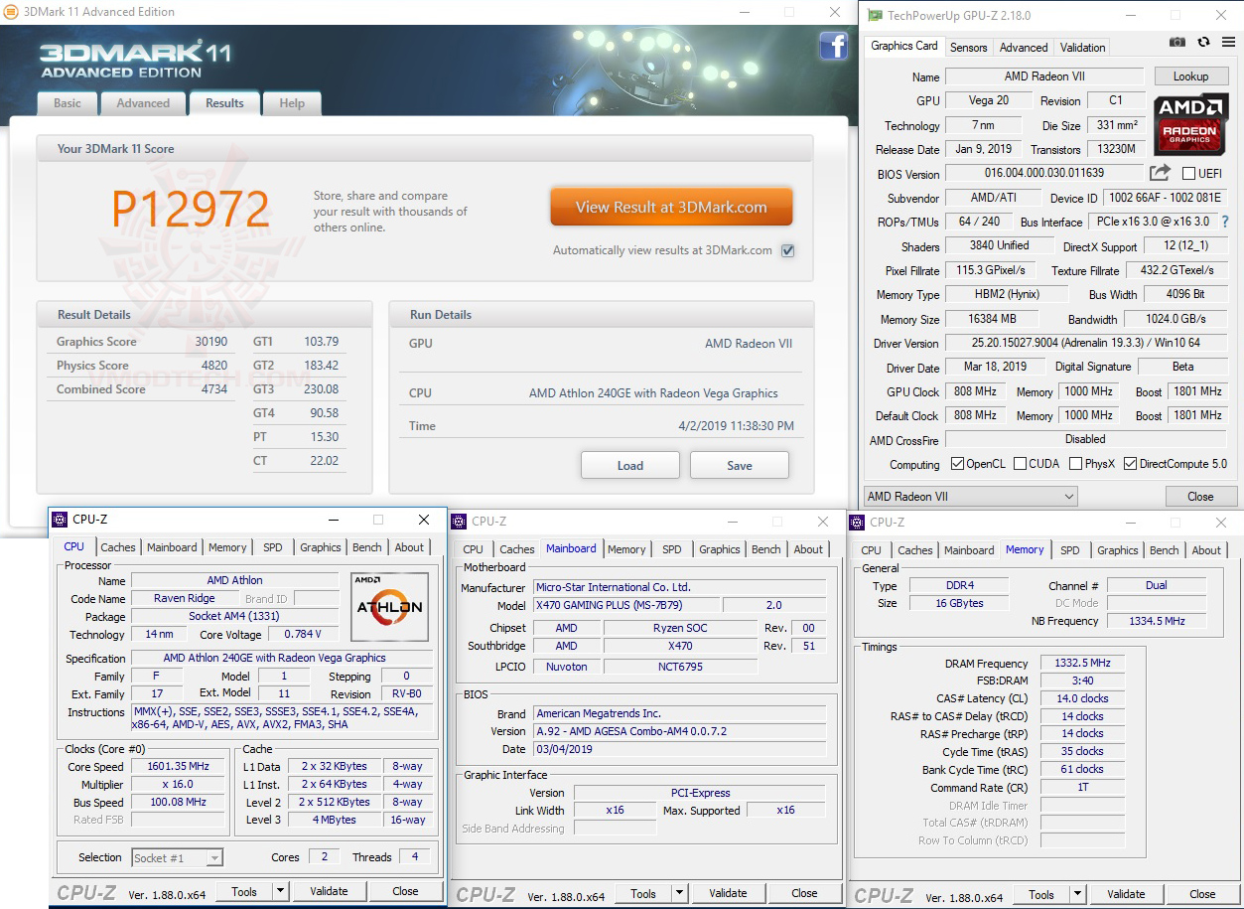The width and height of the screenshot is (1244, 909).
Task: Open the Validation tab in GPU-Z
Action: tap(1082, 47)
